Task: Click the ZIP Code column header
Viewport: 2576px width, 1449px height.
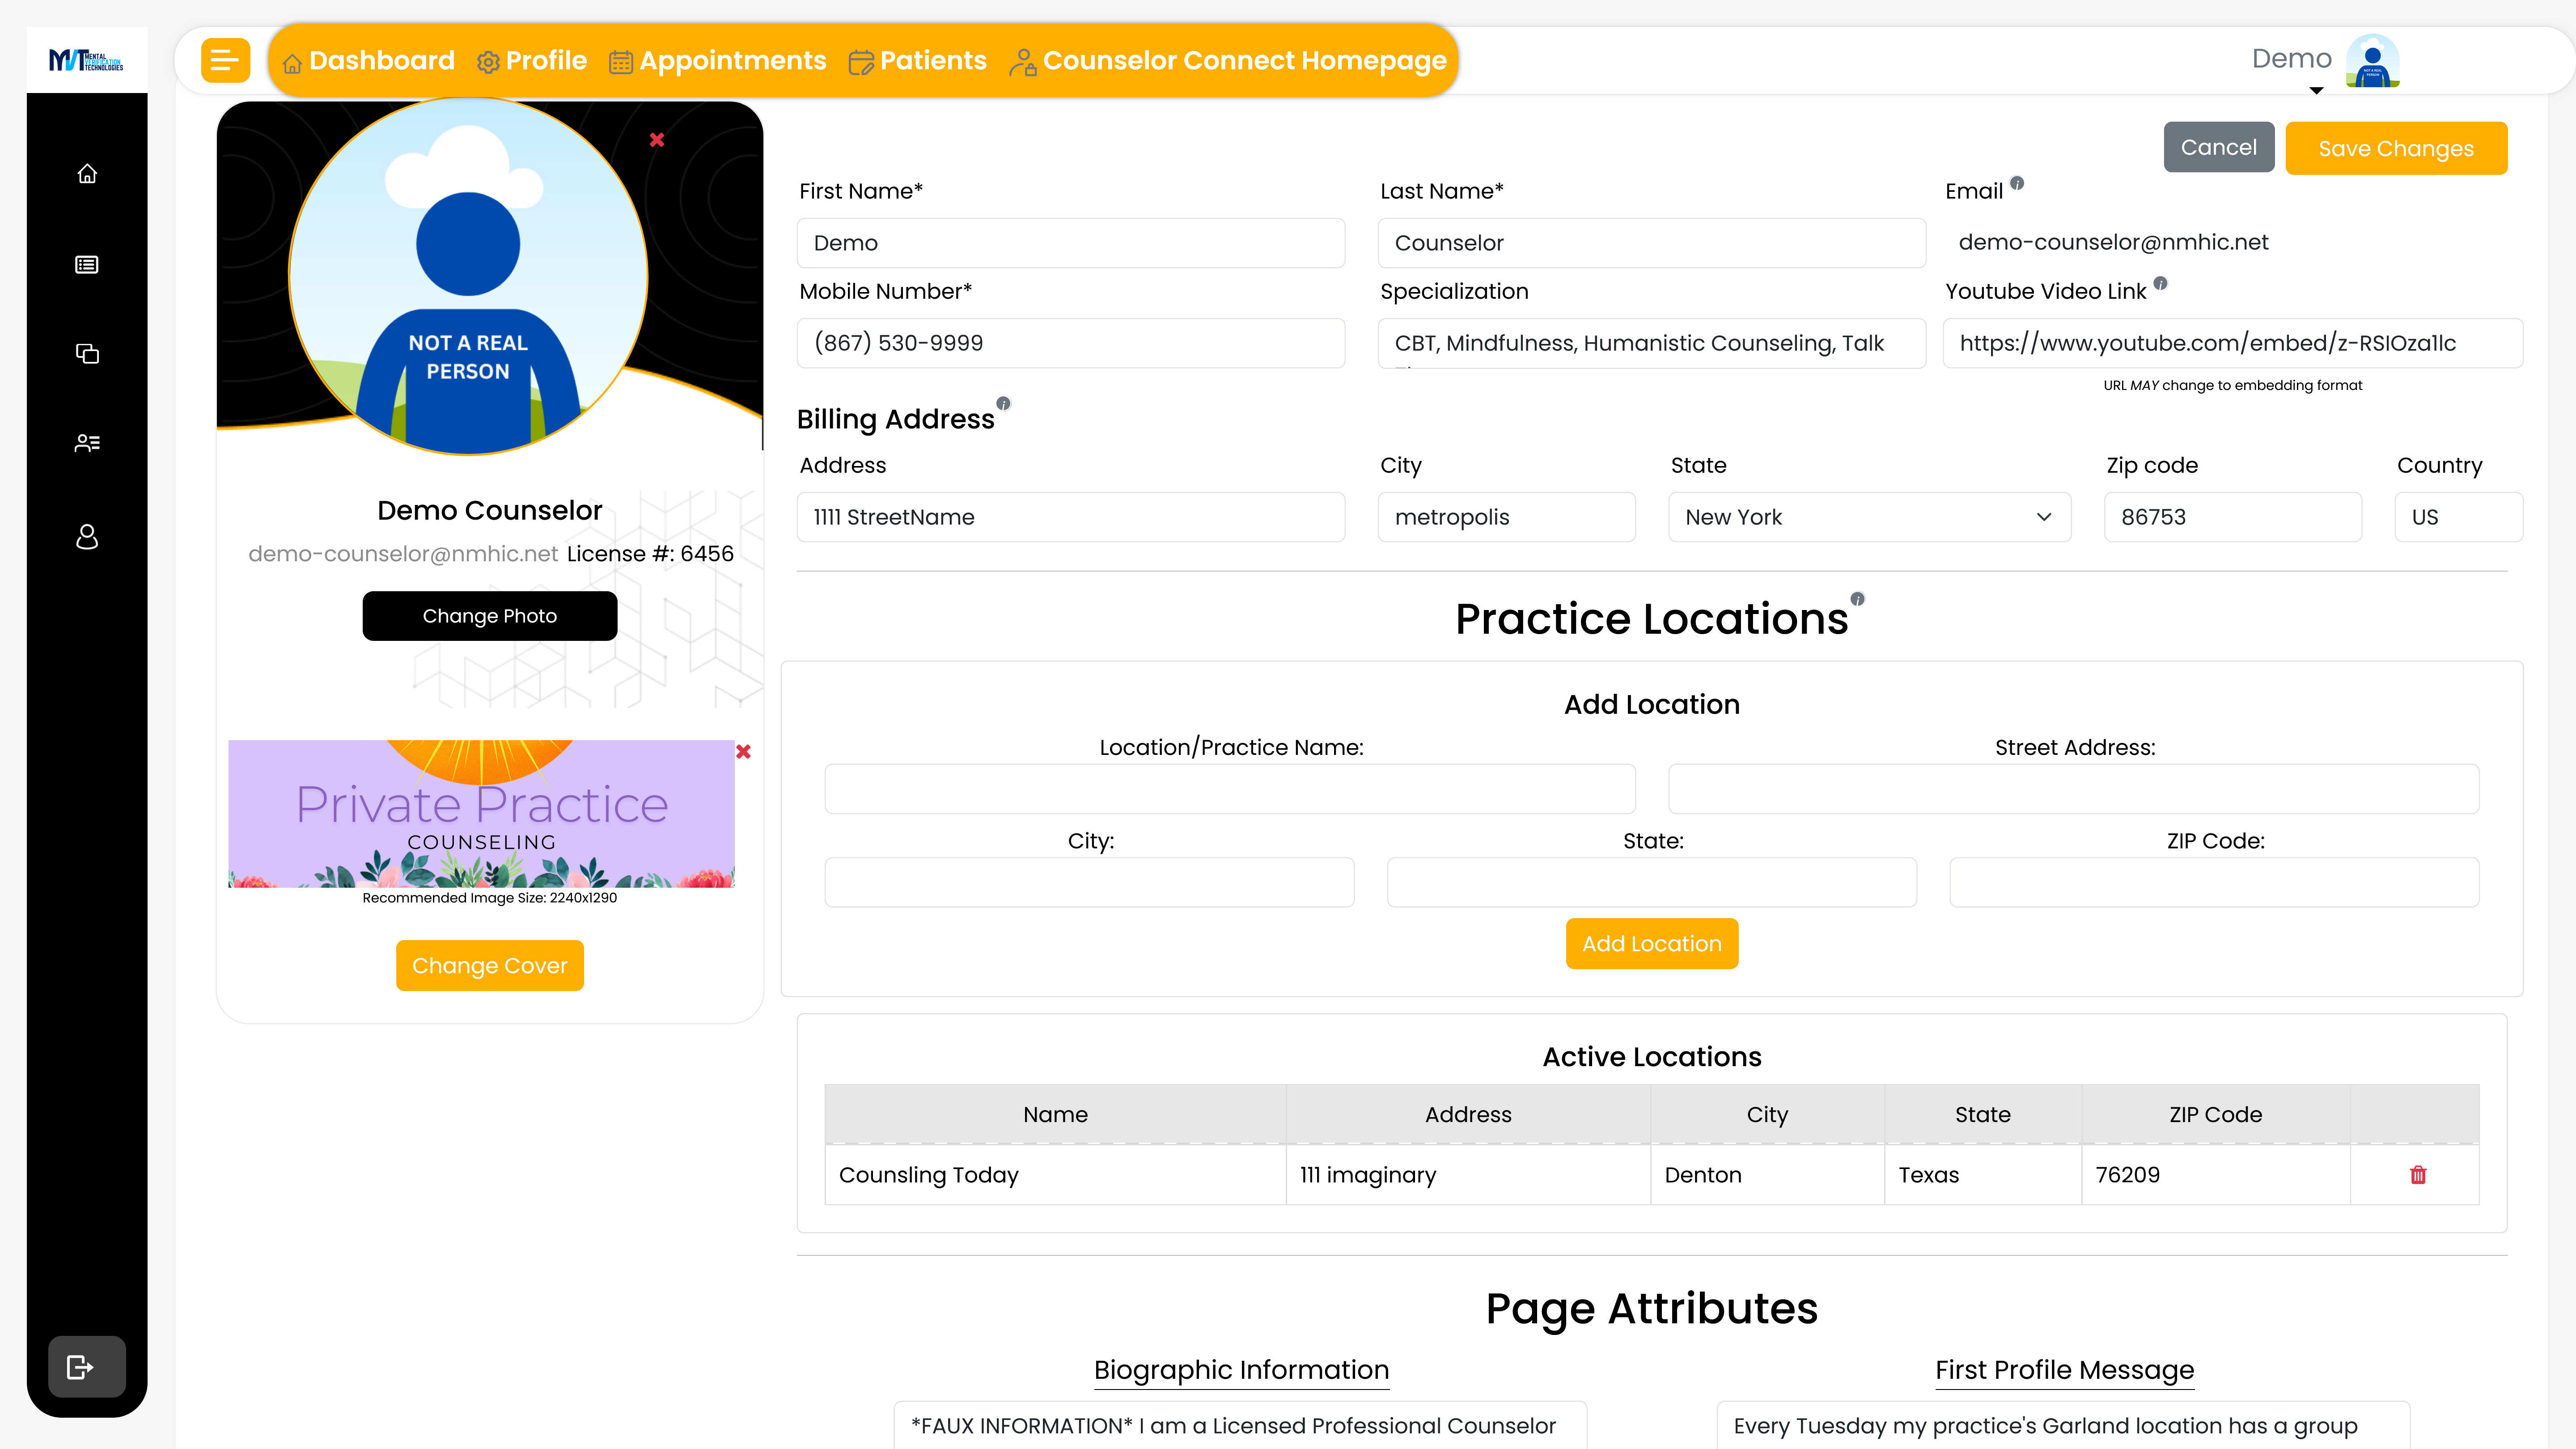Action: tap(2215, 1114)
